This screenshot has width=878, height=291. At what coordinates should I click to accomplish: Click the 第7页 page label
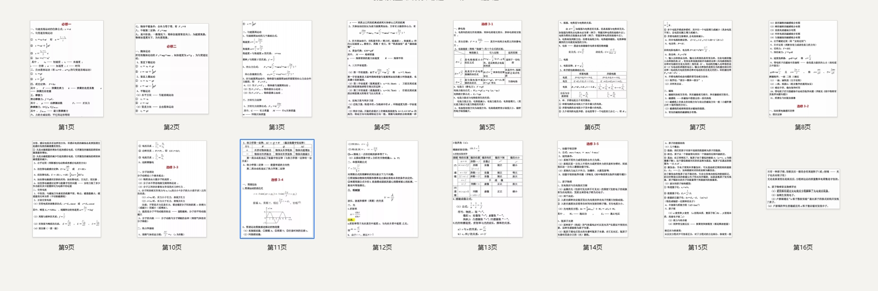click(697, 127)
